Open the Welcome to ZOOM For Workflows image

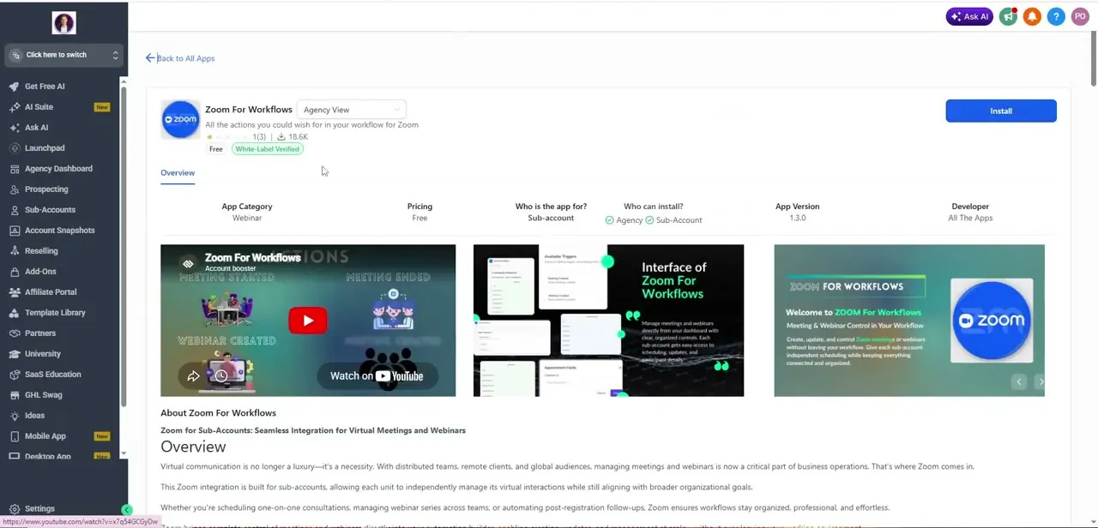[x=909, y=321]
